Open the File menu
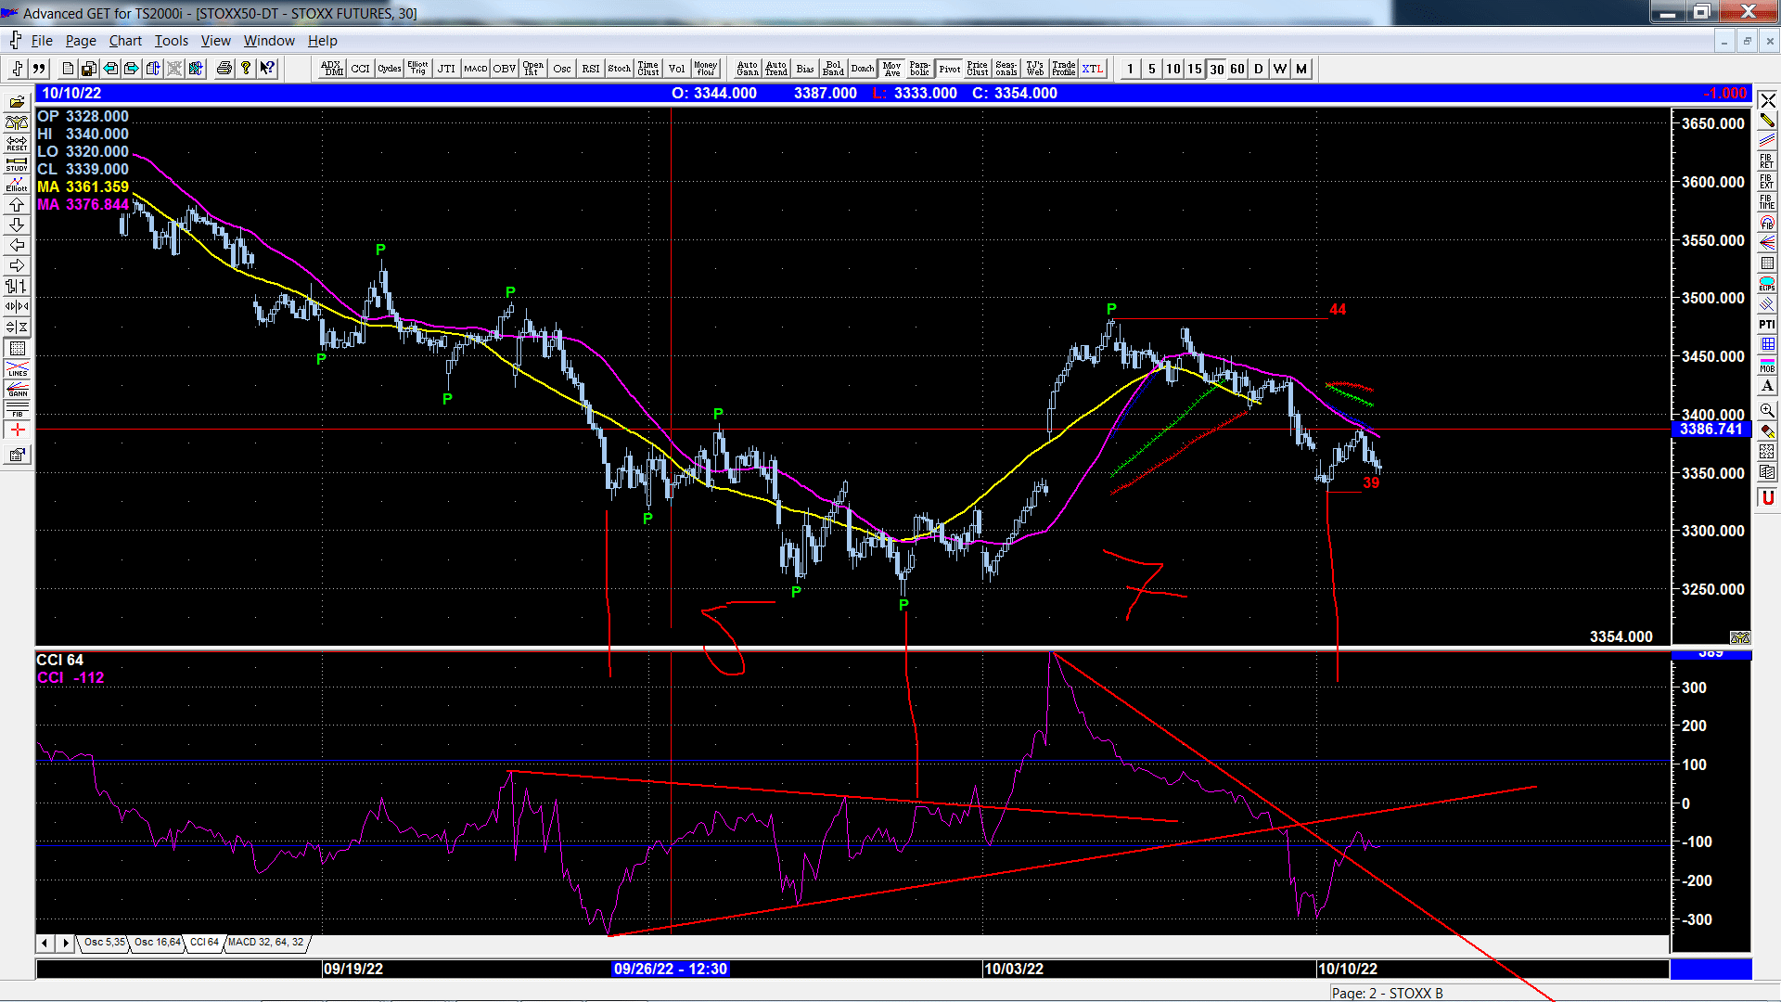Viewport: 1781px width, 1002px height. tap(42, 41)
